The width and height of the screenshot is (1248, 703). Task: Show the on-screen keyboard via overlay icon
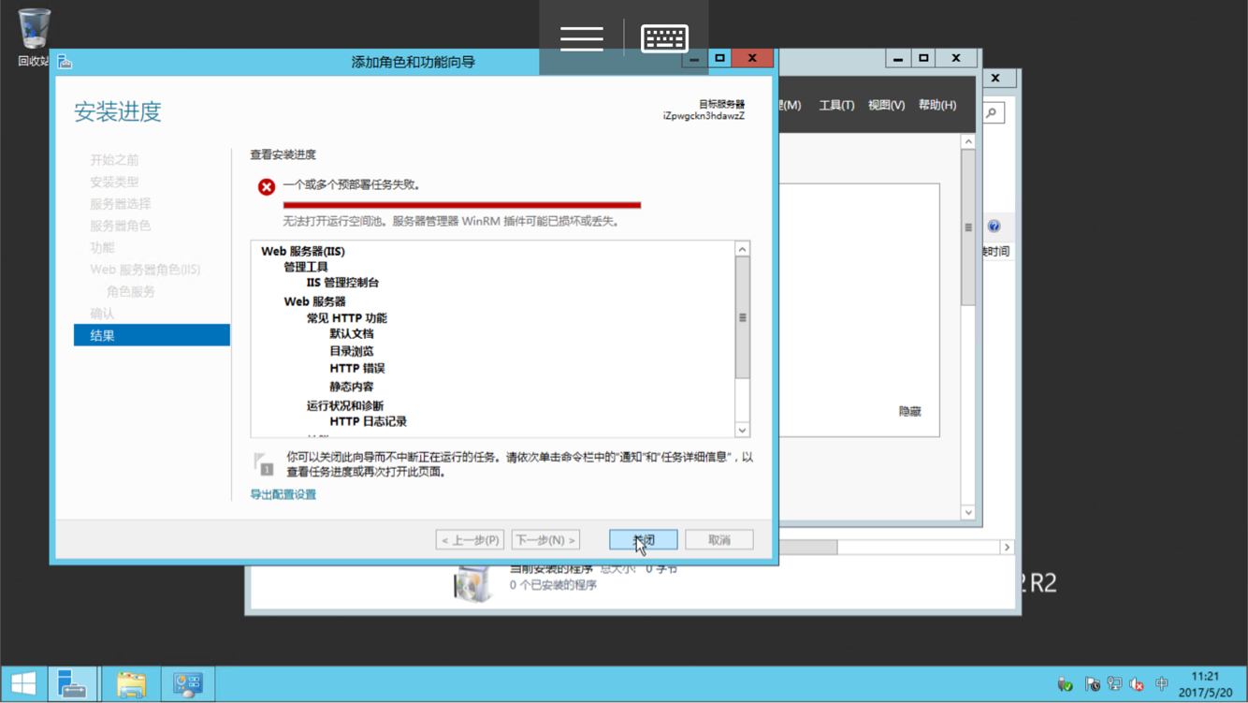coord(665,38)
